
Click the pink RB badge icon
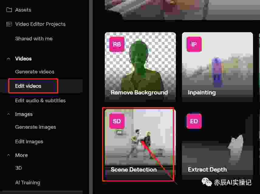[x=117, y=44]
